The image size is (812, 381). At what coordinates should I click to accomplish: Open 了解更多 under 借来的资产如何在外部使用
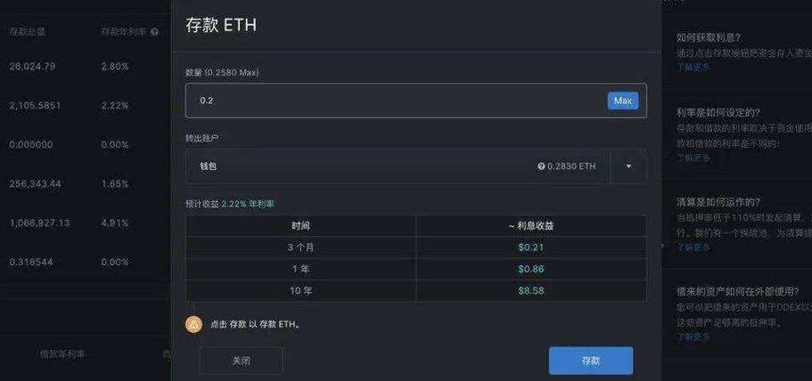[x=693, y=337]
